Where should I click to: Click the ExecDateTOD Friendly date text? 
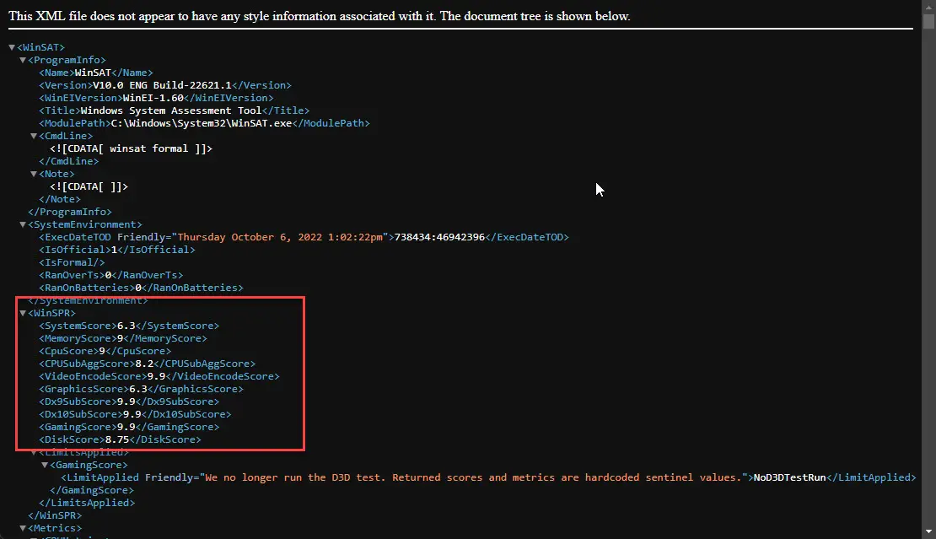[x=280, y=237]
